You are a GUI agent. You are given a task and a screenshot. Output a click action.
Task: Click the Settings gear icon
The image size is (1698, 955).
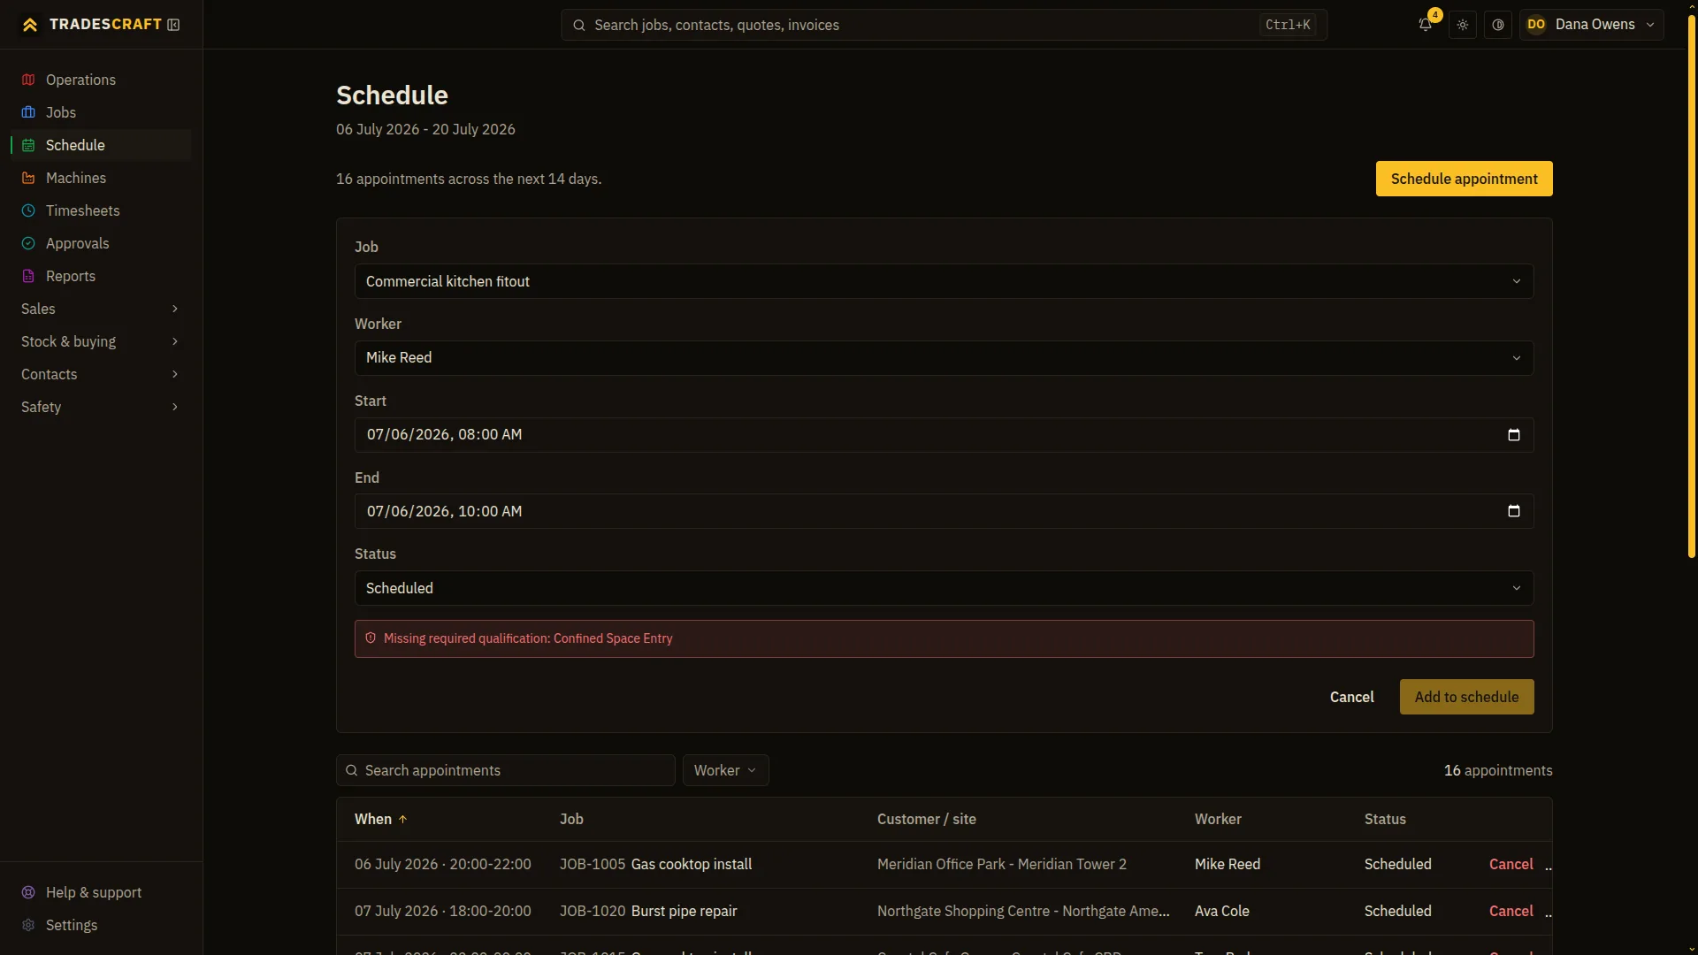click(28, 925)
